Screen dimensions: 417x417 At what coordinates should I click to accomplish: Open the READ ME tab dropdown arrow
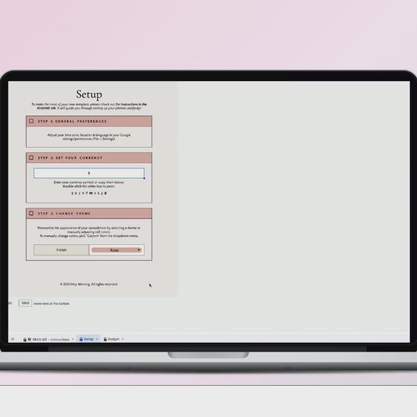coord(73,340)
